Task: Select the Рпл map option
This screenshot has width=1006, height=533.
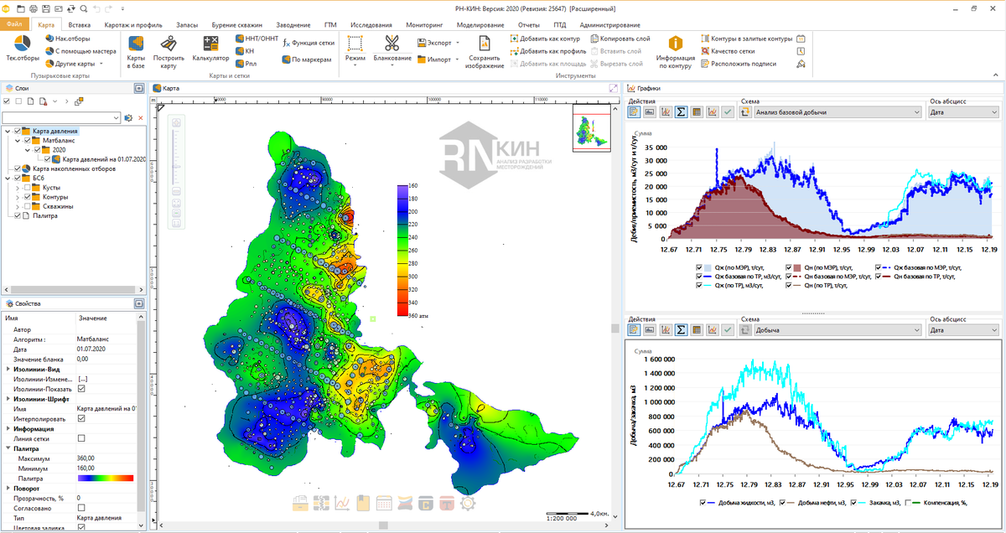Action: pos(245,64)
